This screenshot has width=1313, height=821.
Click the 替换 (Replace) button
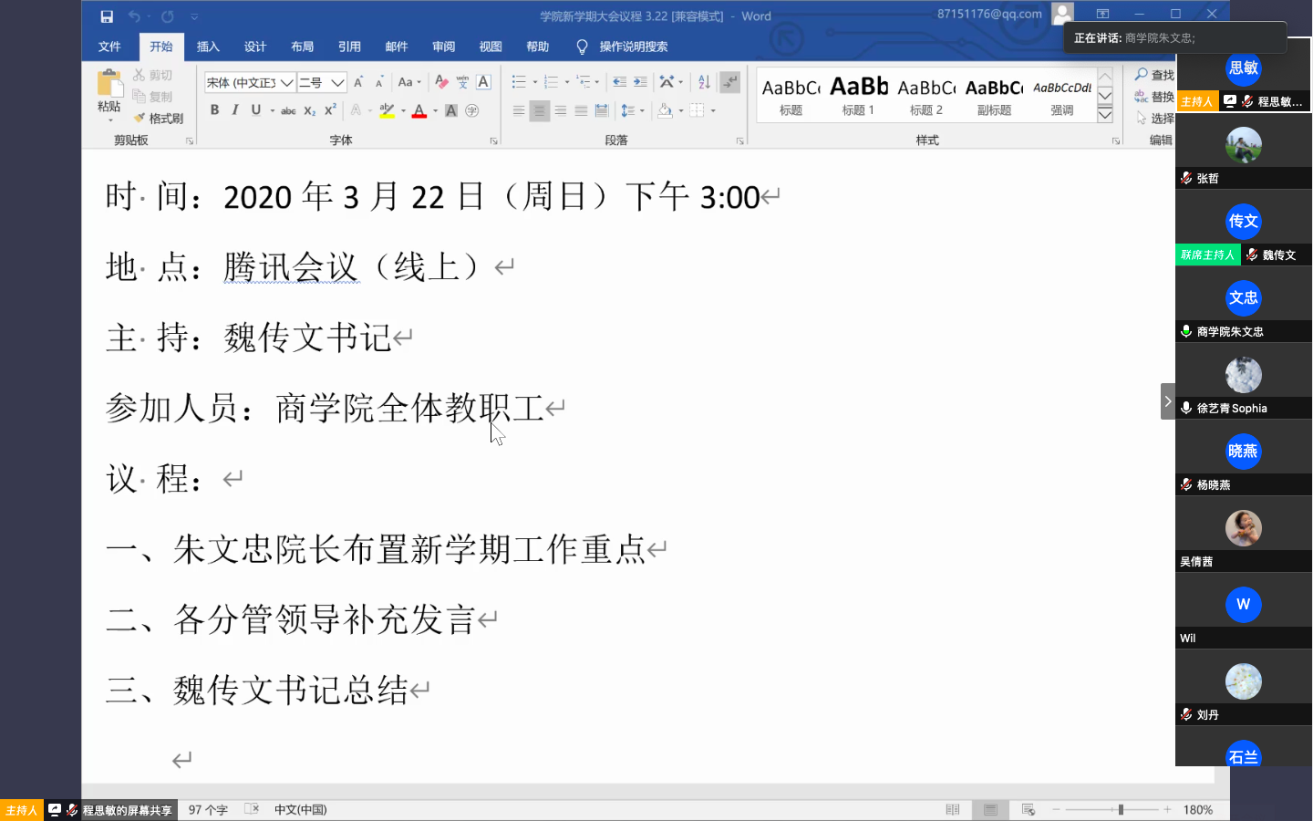[1153, 97]
